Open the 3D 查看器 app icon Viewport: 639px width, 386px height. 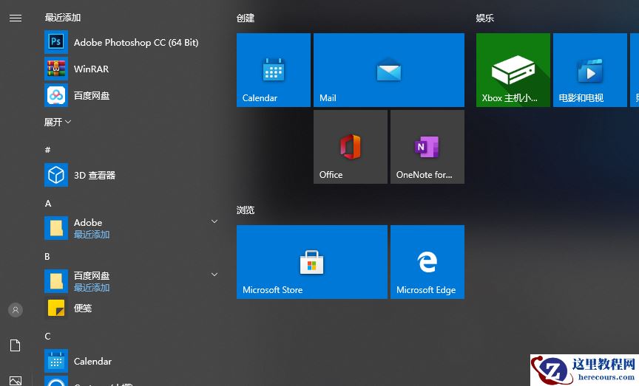(56, 176)
